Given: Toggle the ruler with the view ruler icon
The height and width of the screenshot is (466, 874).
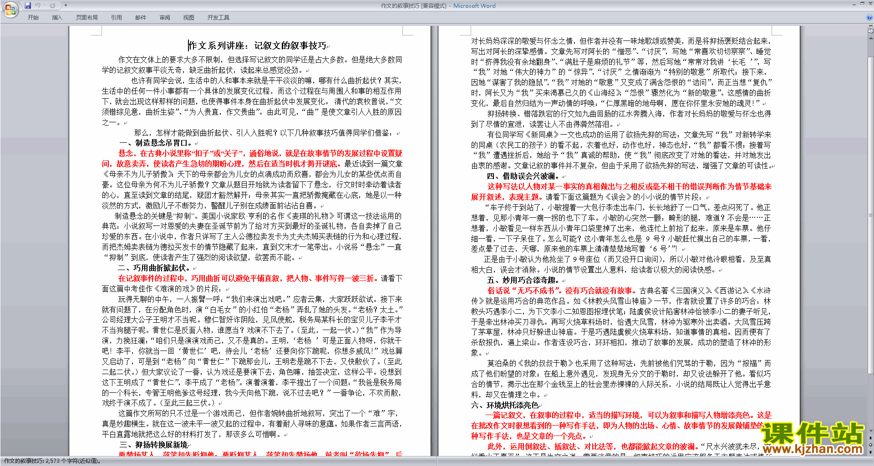Looking at the screenshot, I should pos(871,31).
